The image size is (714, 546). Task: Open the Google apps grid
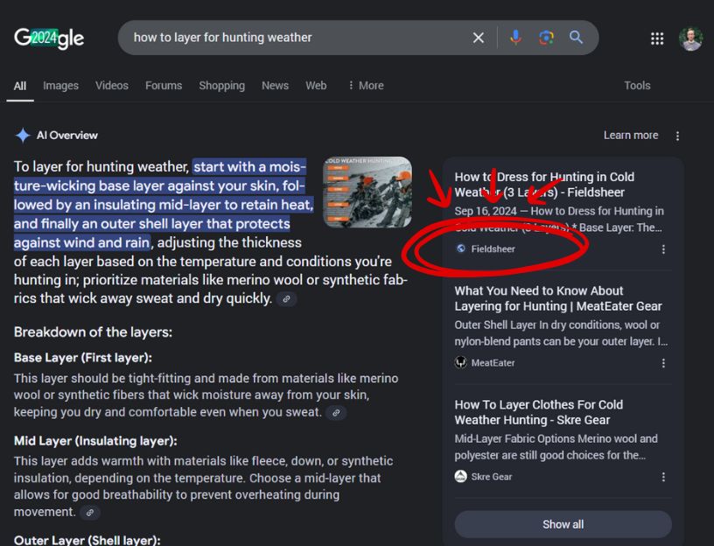coord(657,38)
